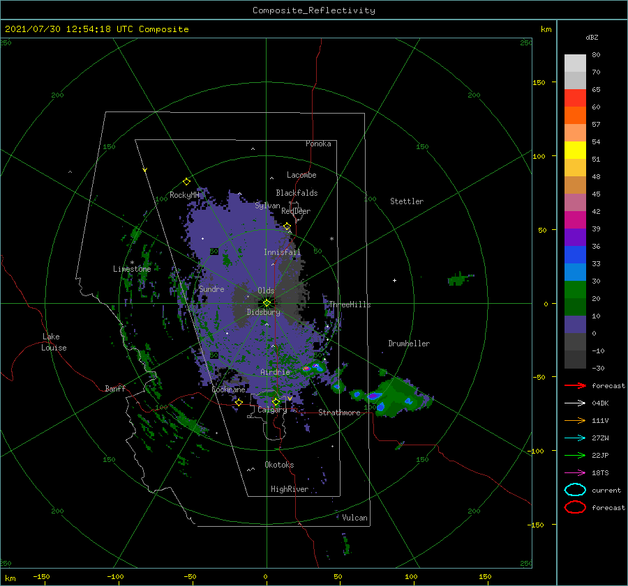Select the magenta 18TS arrow icon
Viewport: 628px width, 586px height.
575,473
